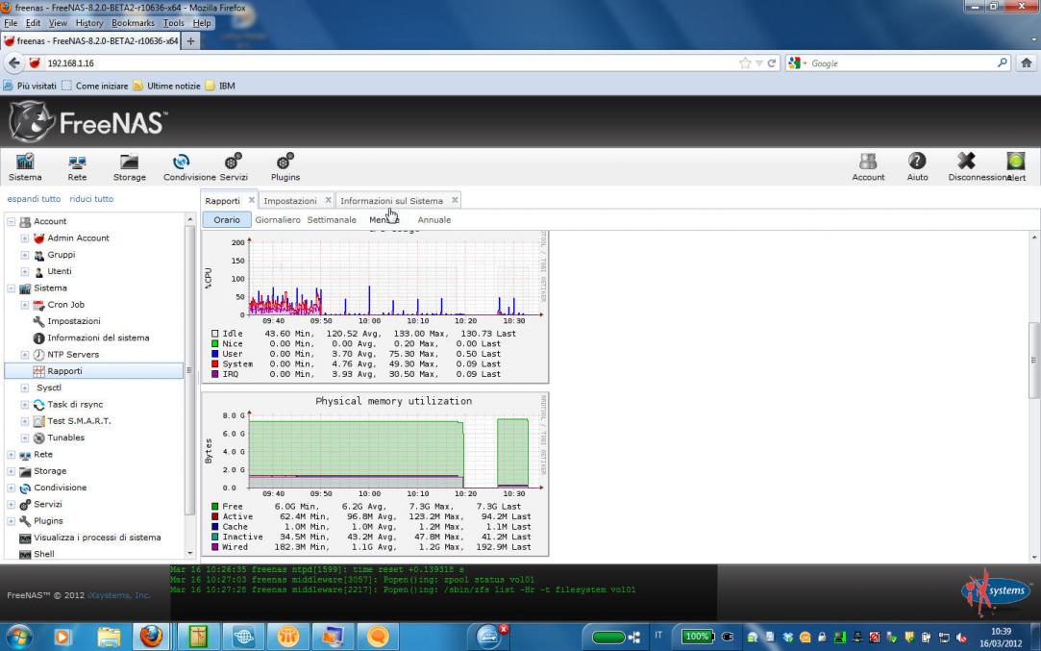Image resolution: width=1041 pixels, height=651 pixels.
Task: Click the bookmark star icon
Action: point(745,63)
